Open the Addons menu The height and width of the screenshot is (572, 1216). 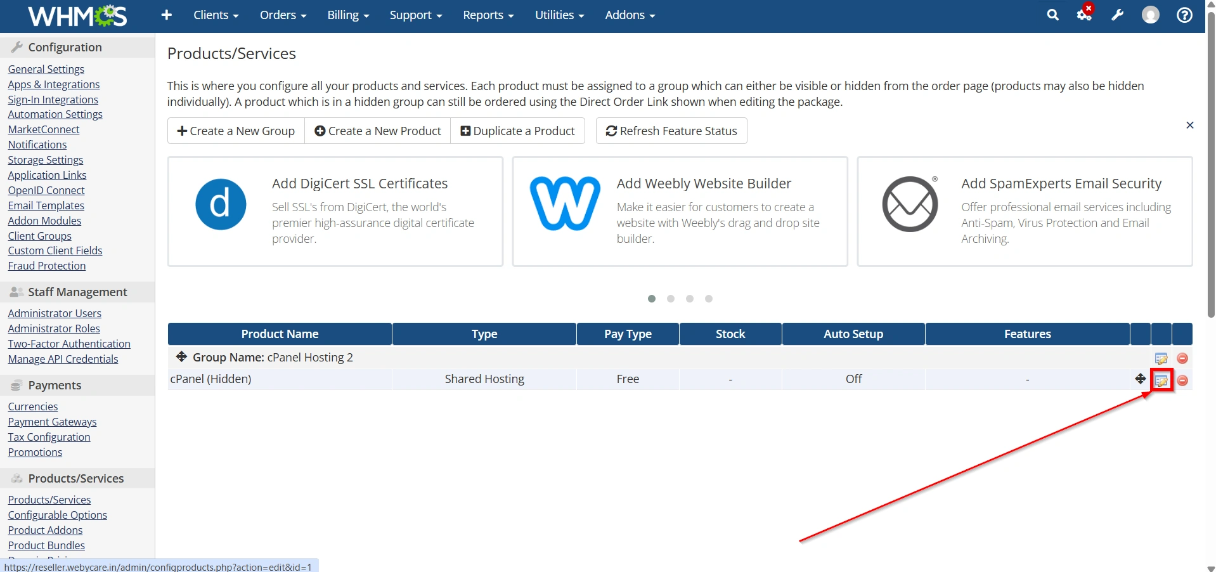click(630, 15)
